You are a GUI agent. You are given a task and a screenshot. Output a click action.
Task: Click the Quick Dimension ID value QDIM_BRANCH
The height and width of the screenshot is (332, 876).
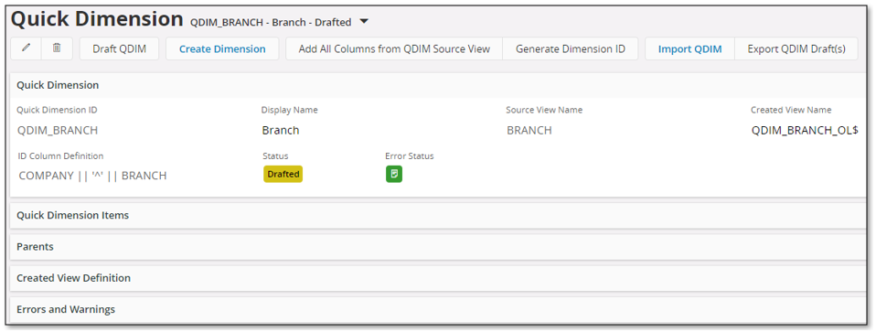pyautogui.click(x=58, y=130)
